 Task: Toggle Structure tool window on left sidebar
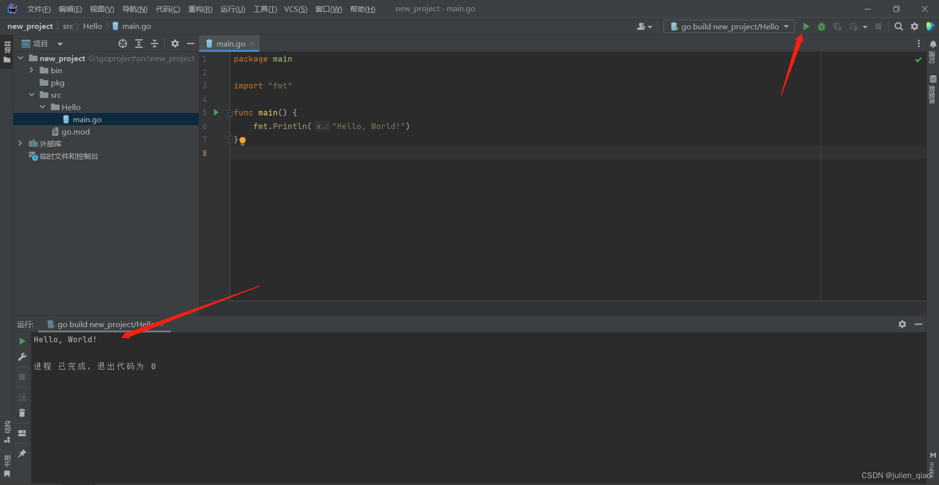(7, 431)
